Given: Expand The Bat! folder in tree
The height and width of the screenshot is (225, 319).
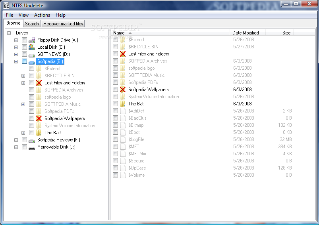Looking at the screenshot, I should (23, 133).
